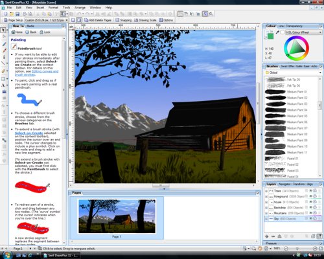
Task: Open the HSL Colour Wheel dropdown
Action: 304,32
